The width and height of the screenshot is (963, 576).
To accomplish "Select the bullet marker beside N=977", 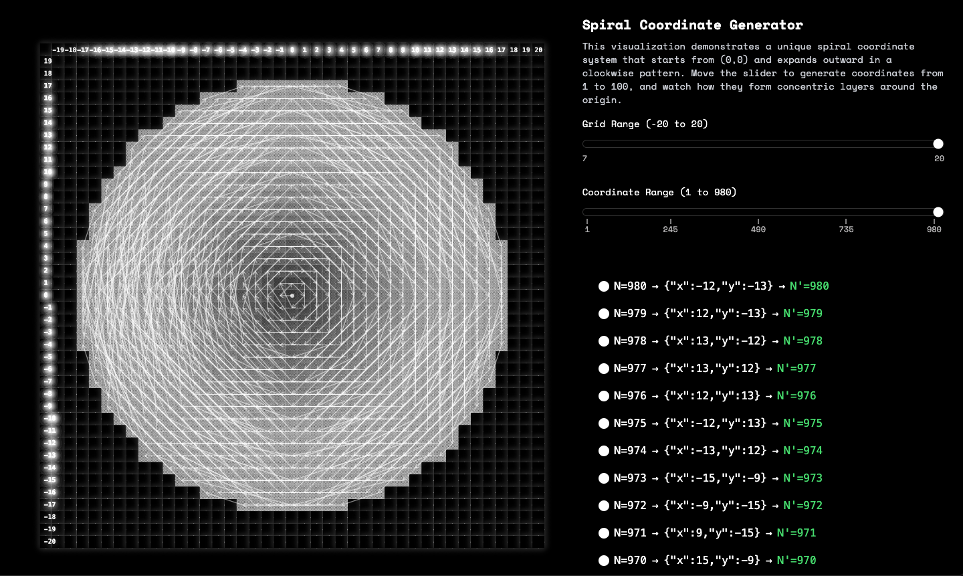I will point(604,369).
